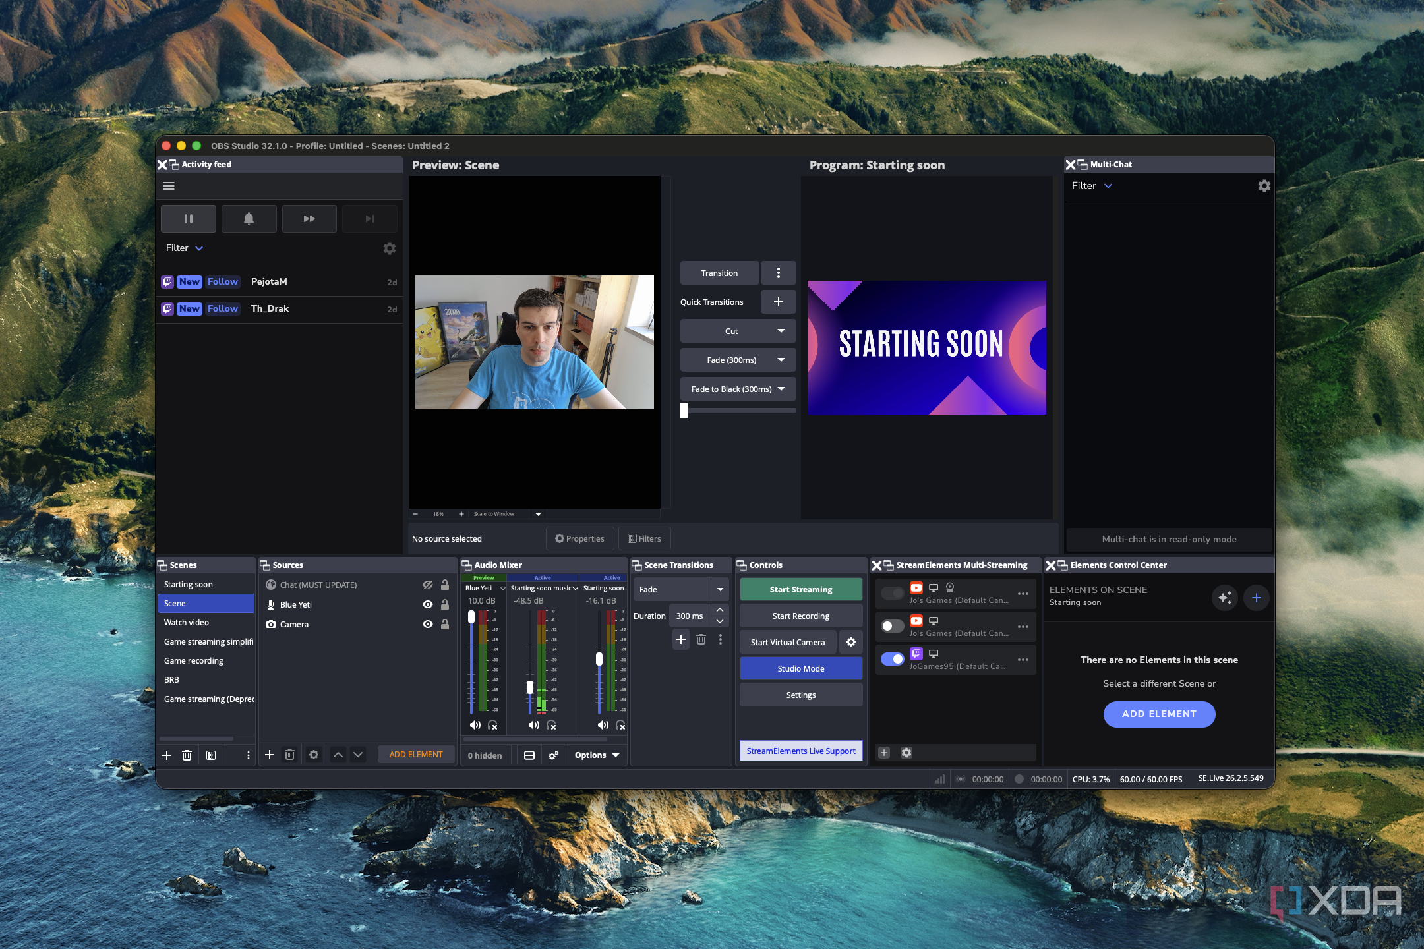
Task: Add a quick transition with plus button
Action: 779,302
